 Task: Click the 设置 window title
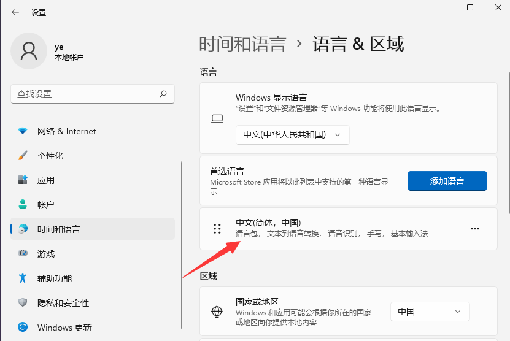pos(39,13)
